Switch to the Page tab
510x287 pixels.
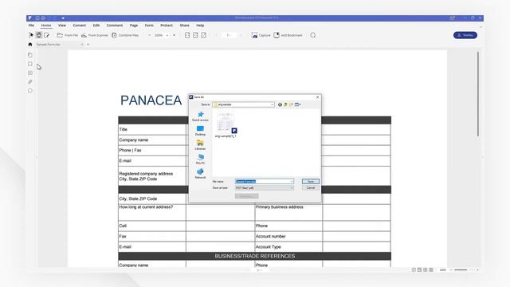[134, 26]
